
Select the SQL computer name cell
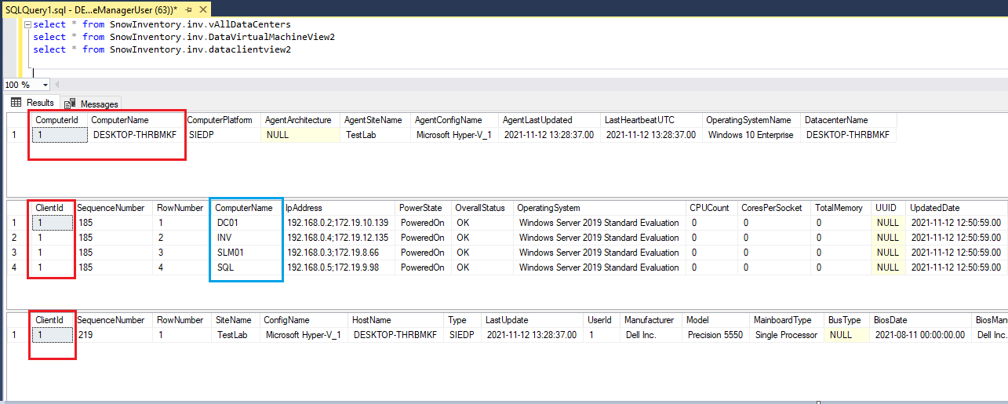246,268
